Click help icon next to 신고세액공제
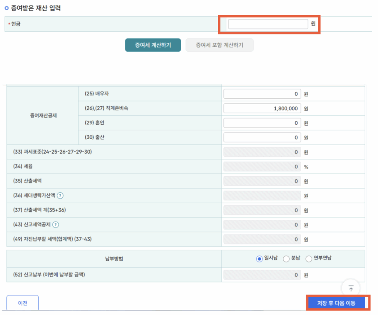The image size is (378, 315). [x=56, y=225]
